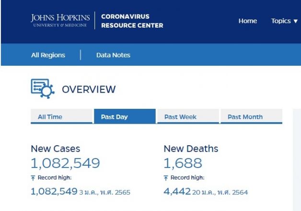This screenshot has height=211, width=301.
Task: Click the New Cases label
Action: pyautogui.click(x=55, y=149)
